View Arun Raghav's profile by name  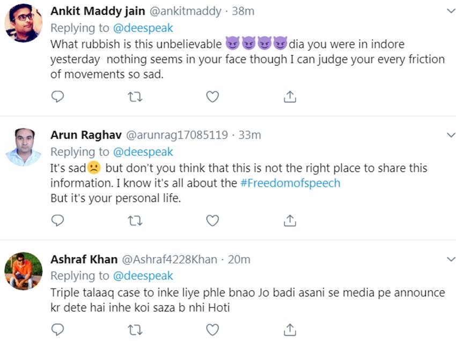pos(85,135)
